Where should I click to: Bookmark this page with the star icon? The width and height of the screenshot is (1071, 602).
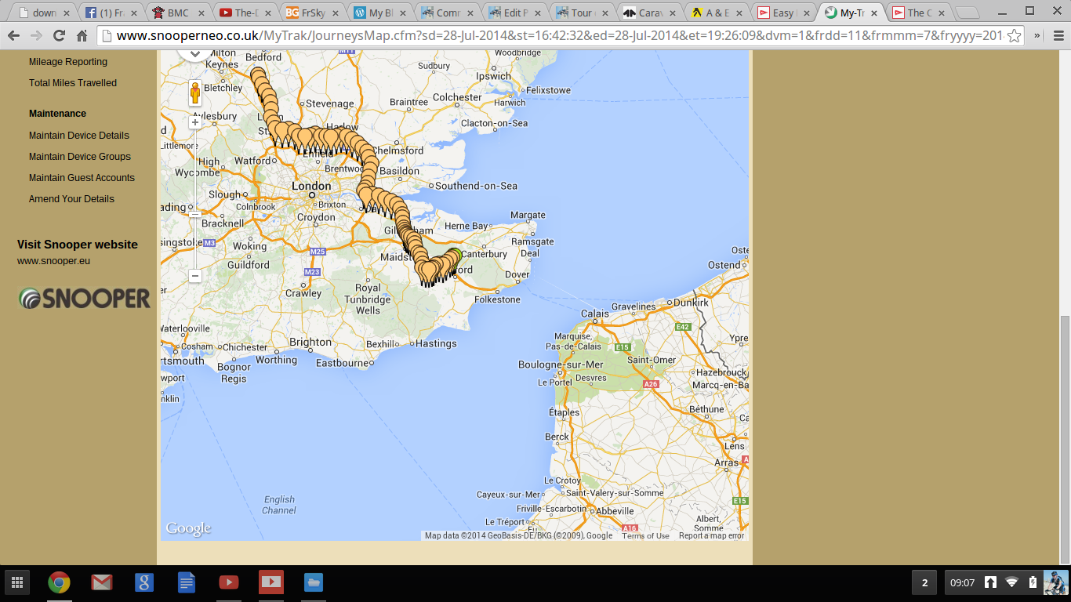(x=1014, y=36)
